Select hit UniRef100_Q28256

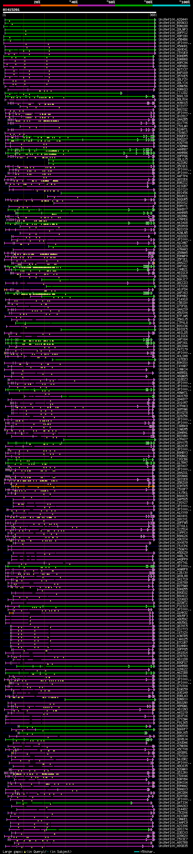(x=173, y=416)
